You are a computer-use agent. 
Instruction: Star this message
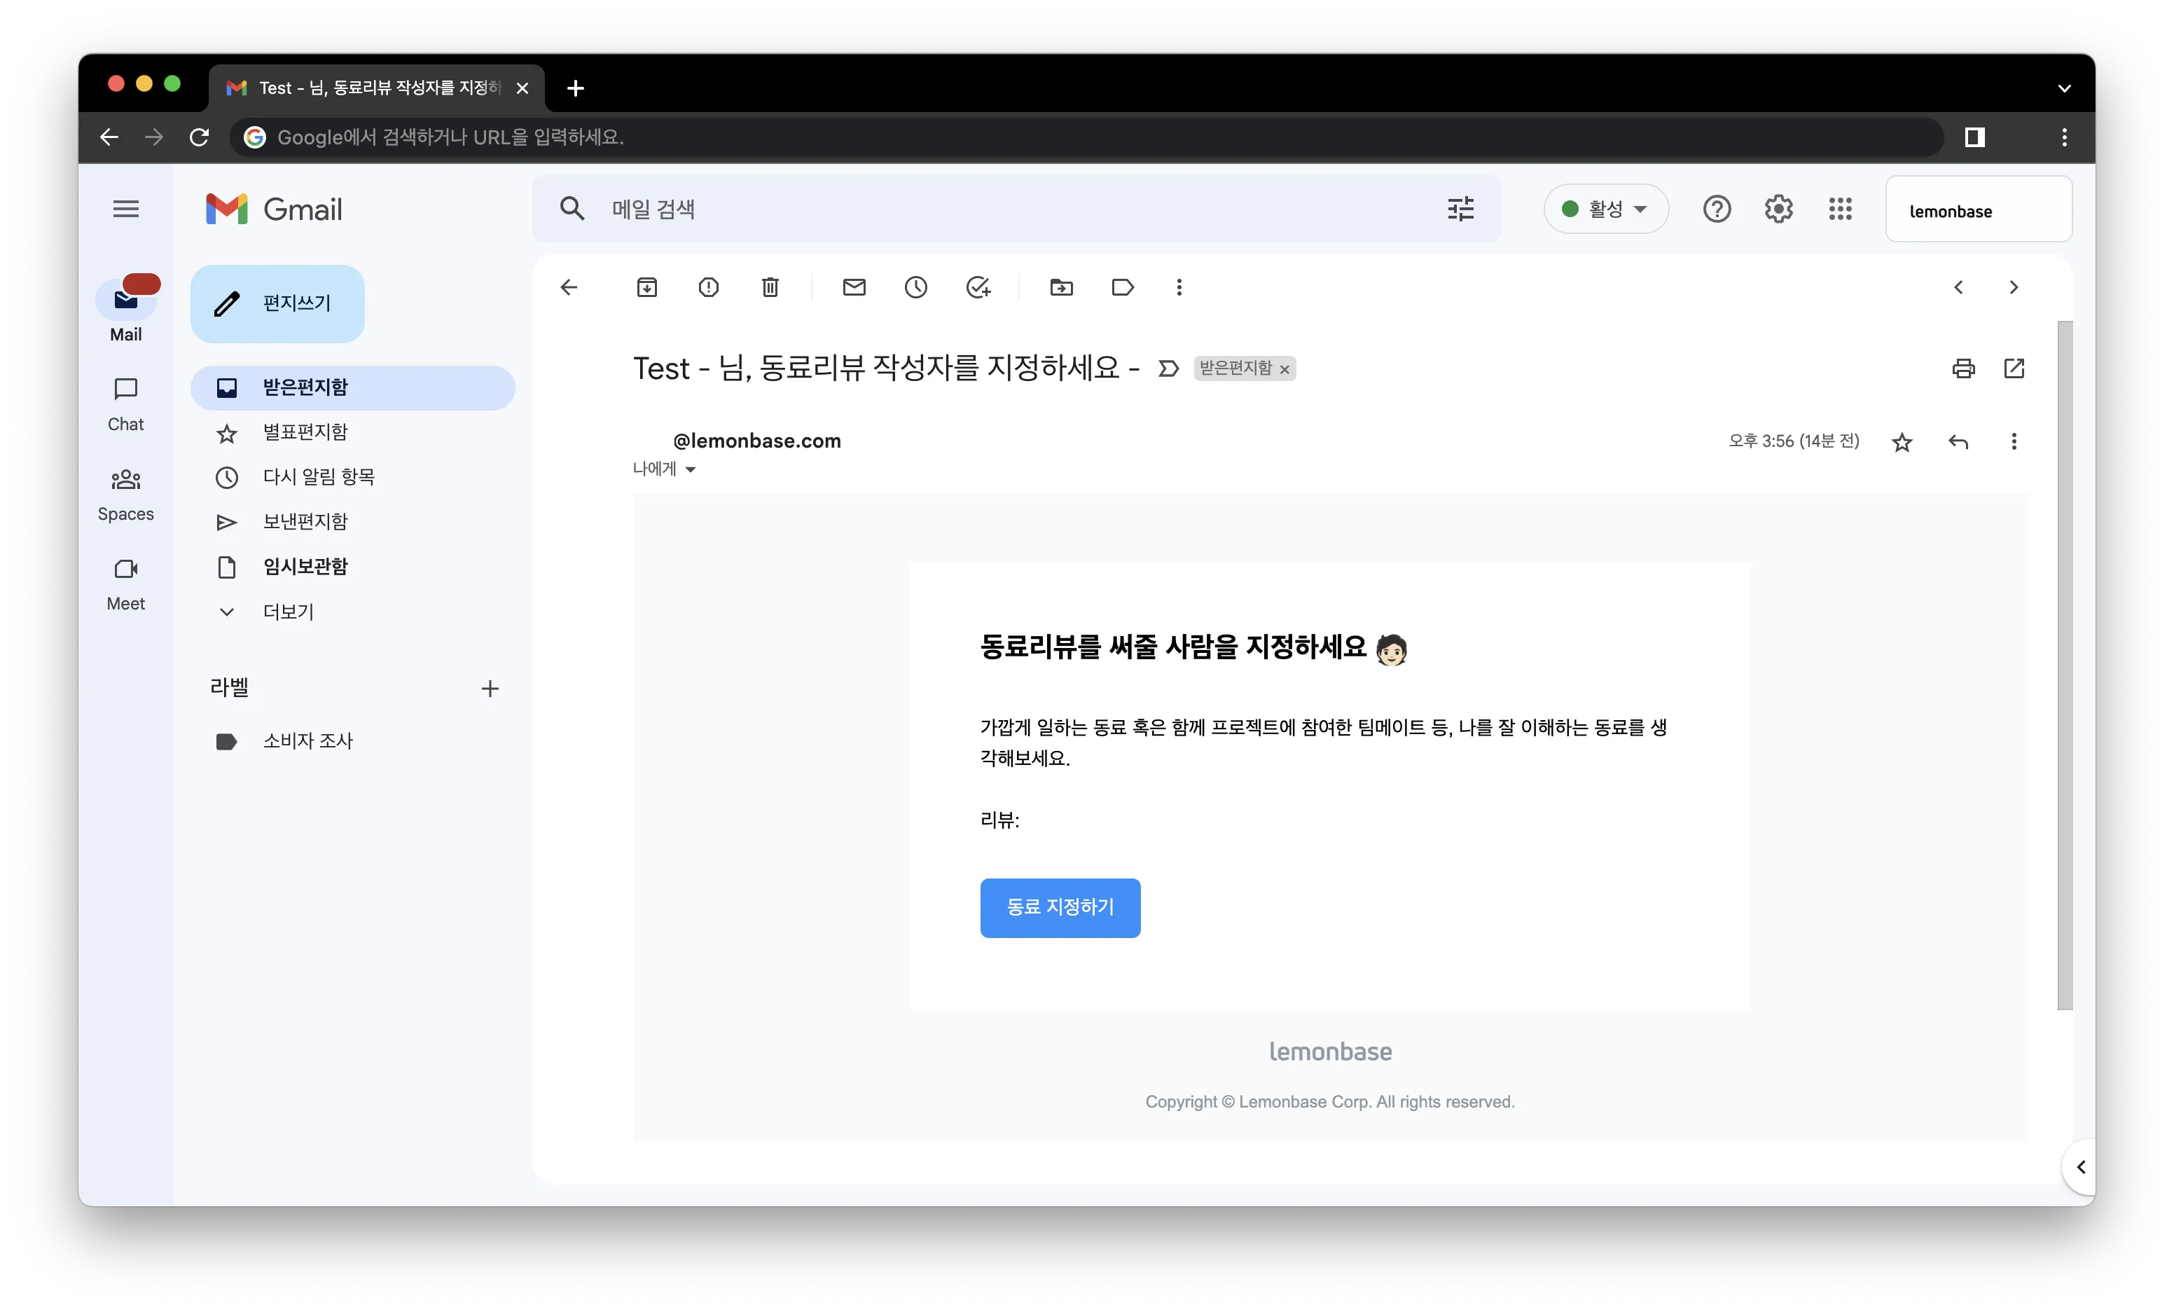pyautogui.click(x=1902, y=441)
